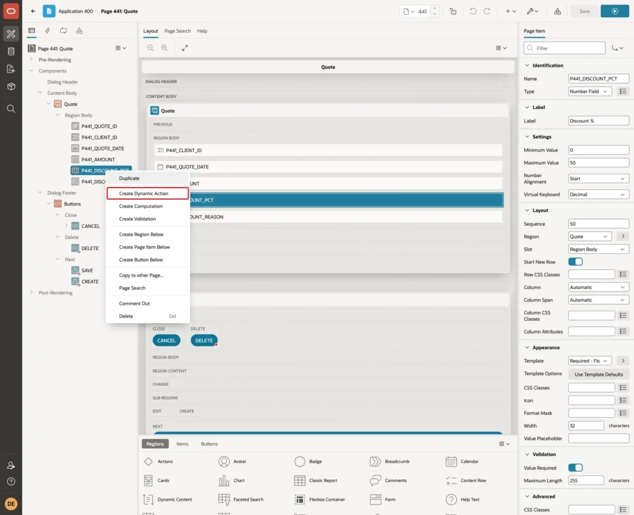The width and height of the screenshot is (634, 515).
Task: Toggle the Value Required switch
Action: point(575,468)
